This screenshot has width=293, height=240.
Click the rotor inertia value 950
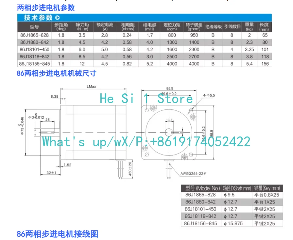tap(194, 35)
